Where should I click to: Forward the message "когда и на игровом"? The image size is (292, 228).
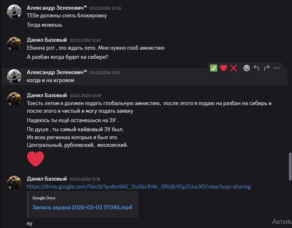coord(267,68)
